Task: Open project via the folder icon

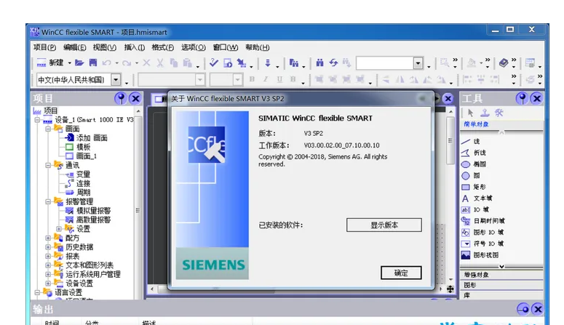Action: pos(79,63)
